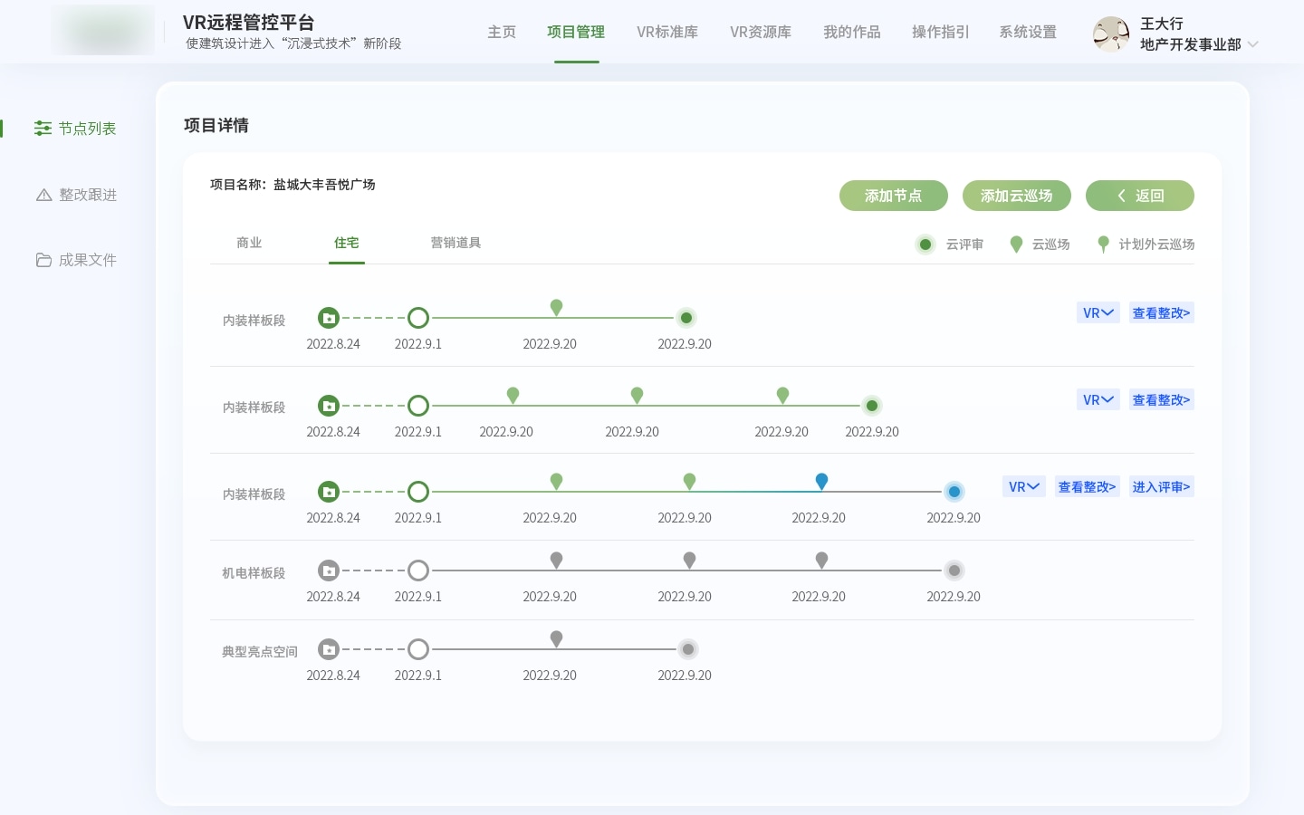Click camera icon starting first 内装样板段 timeline
Image resolution: width=1304 pixels, height=815 pixels.
(x=329, y=318)
